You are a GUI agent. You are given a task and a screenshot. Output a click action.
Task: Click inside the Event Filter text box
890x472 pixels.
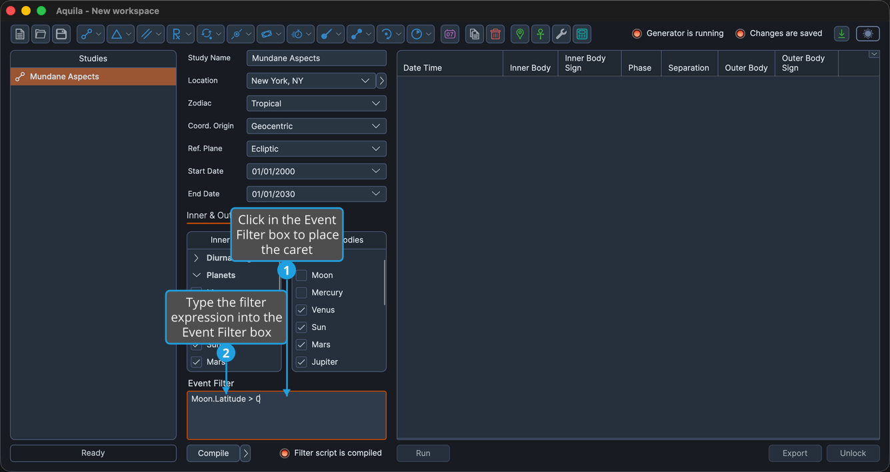pyautogui.click(x=287, y=415)
